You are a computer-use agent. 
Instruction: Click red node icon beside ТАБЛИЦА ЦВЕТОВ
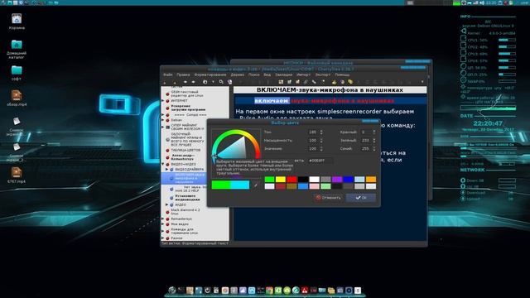[167, 150]
